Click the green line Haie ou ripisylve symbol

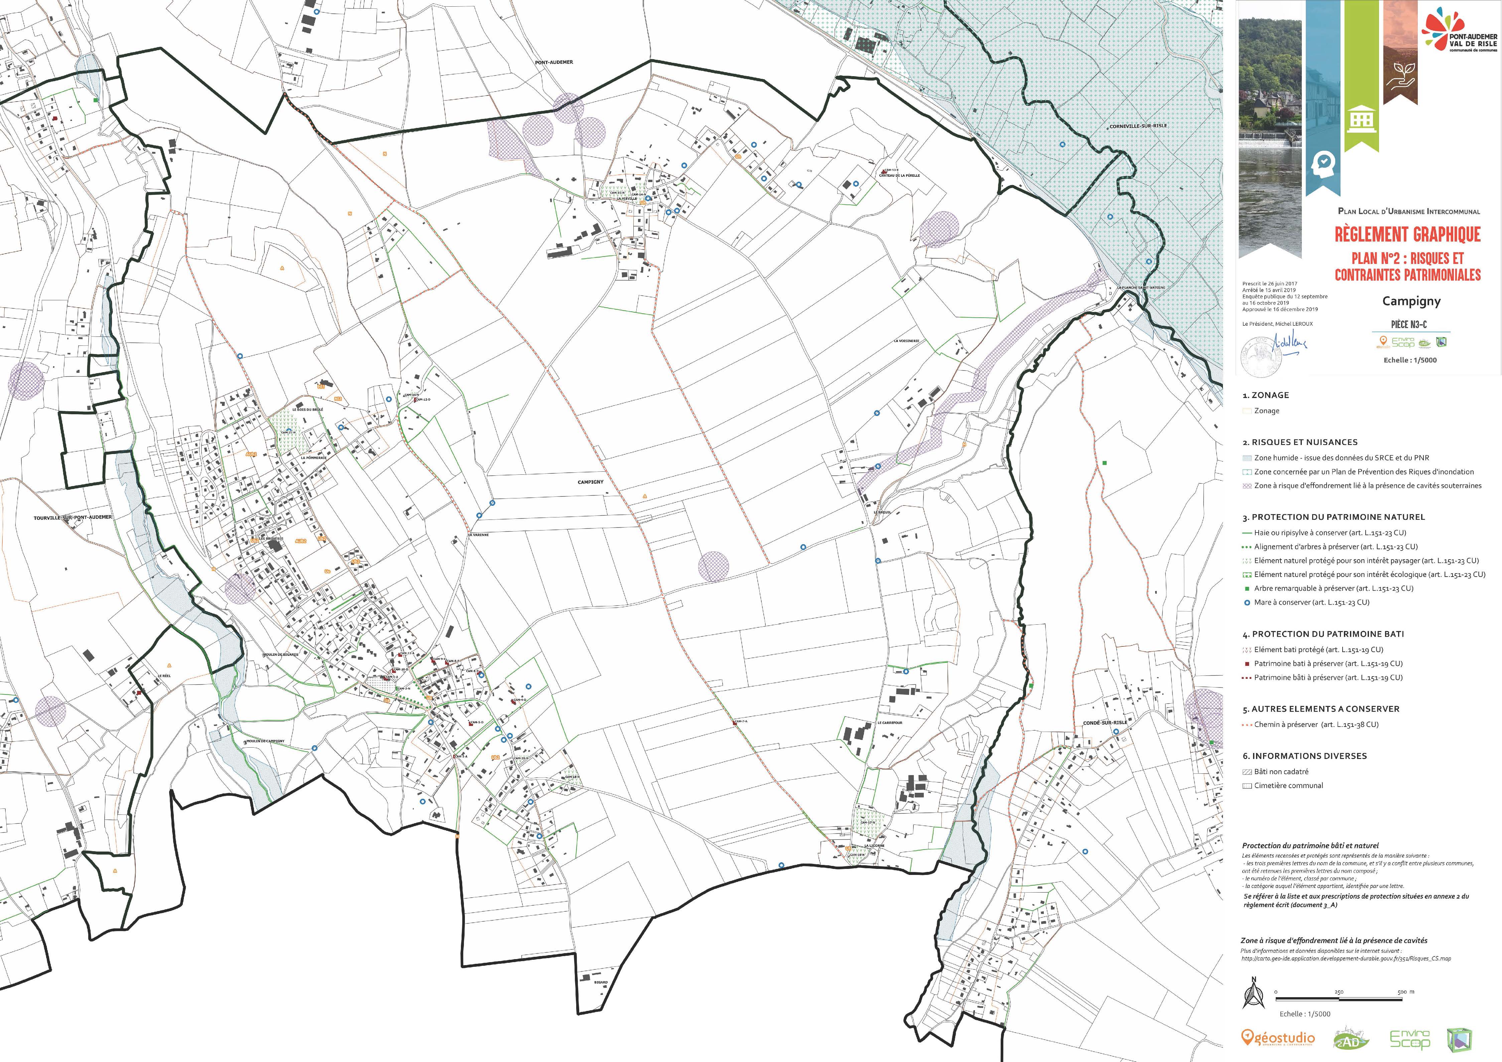click(1247, 533)
